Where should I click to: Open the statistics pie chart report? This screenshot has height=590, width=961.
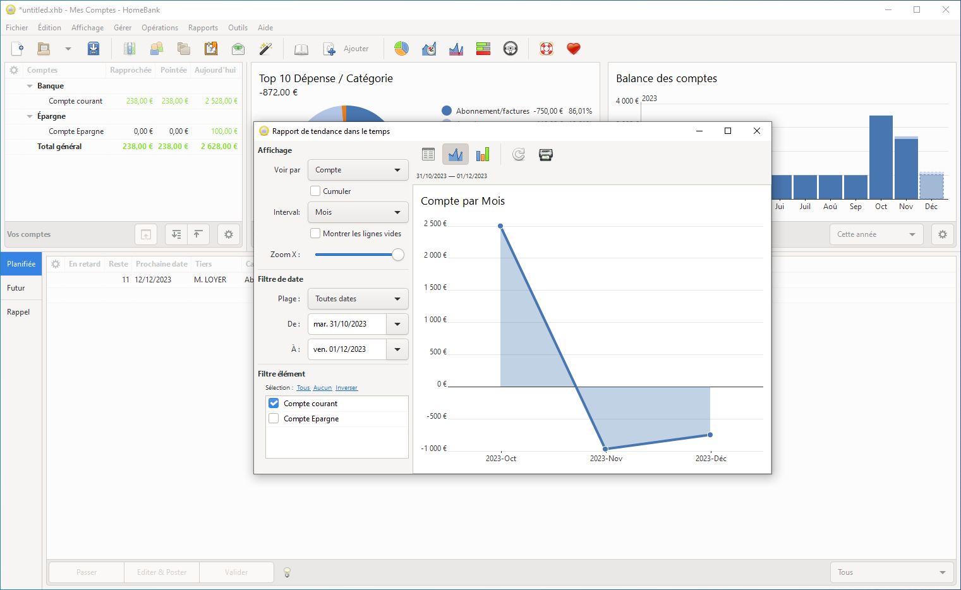pyautogui.click(x=401, y=49)
